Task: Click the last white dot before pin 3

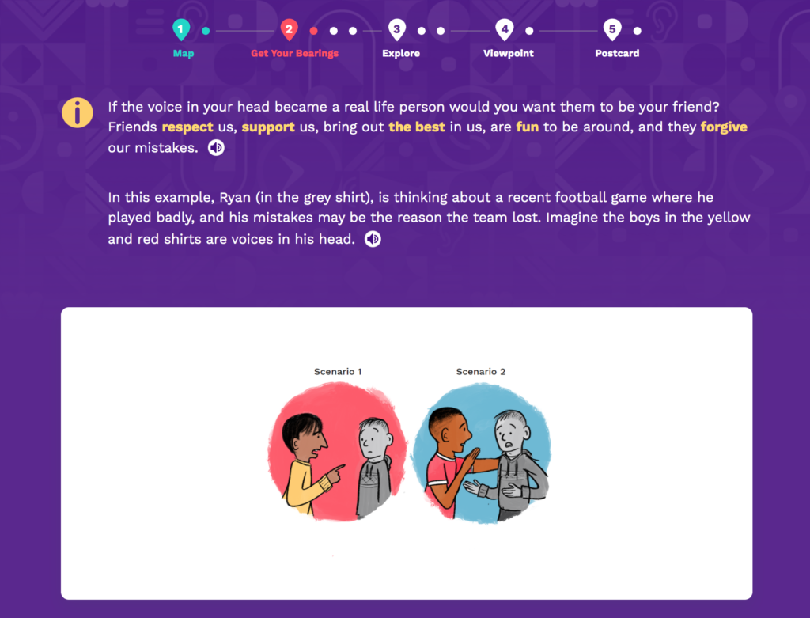Action: click(353, 31)
